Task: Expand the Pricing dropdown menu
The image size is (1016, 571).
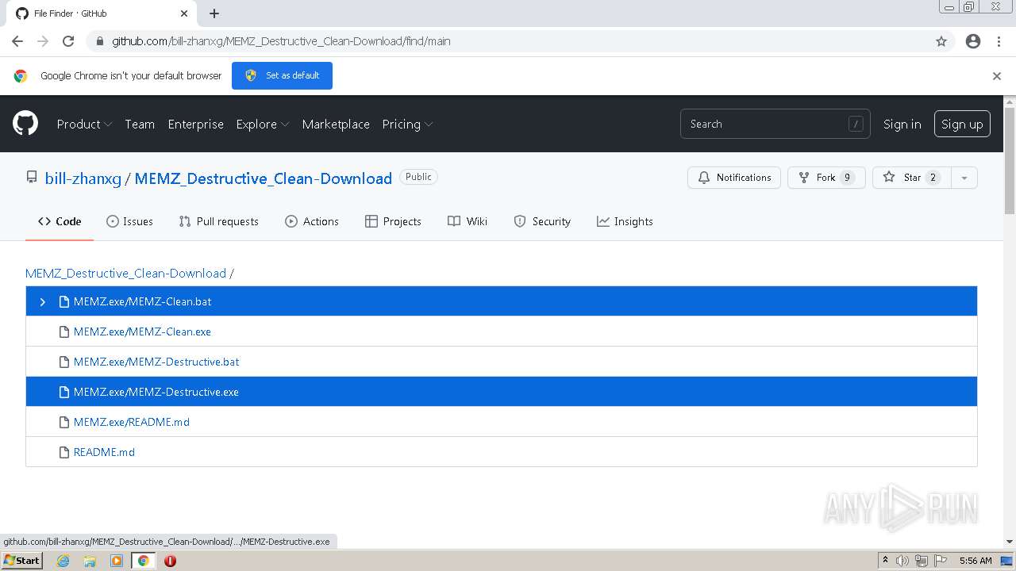Action: coord(407,124)
